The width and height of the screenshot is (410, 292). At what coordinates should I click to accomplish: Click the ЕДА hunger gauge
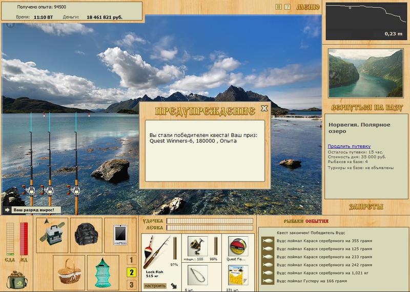pos(10,239)
